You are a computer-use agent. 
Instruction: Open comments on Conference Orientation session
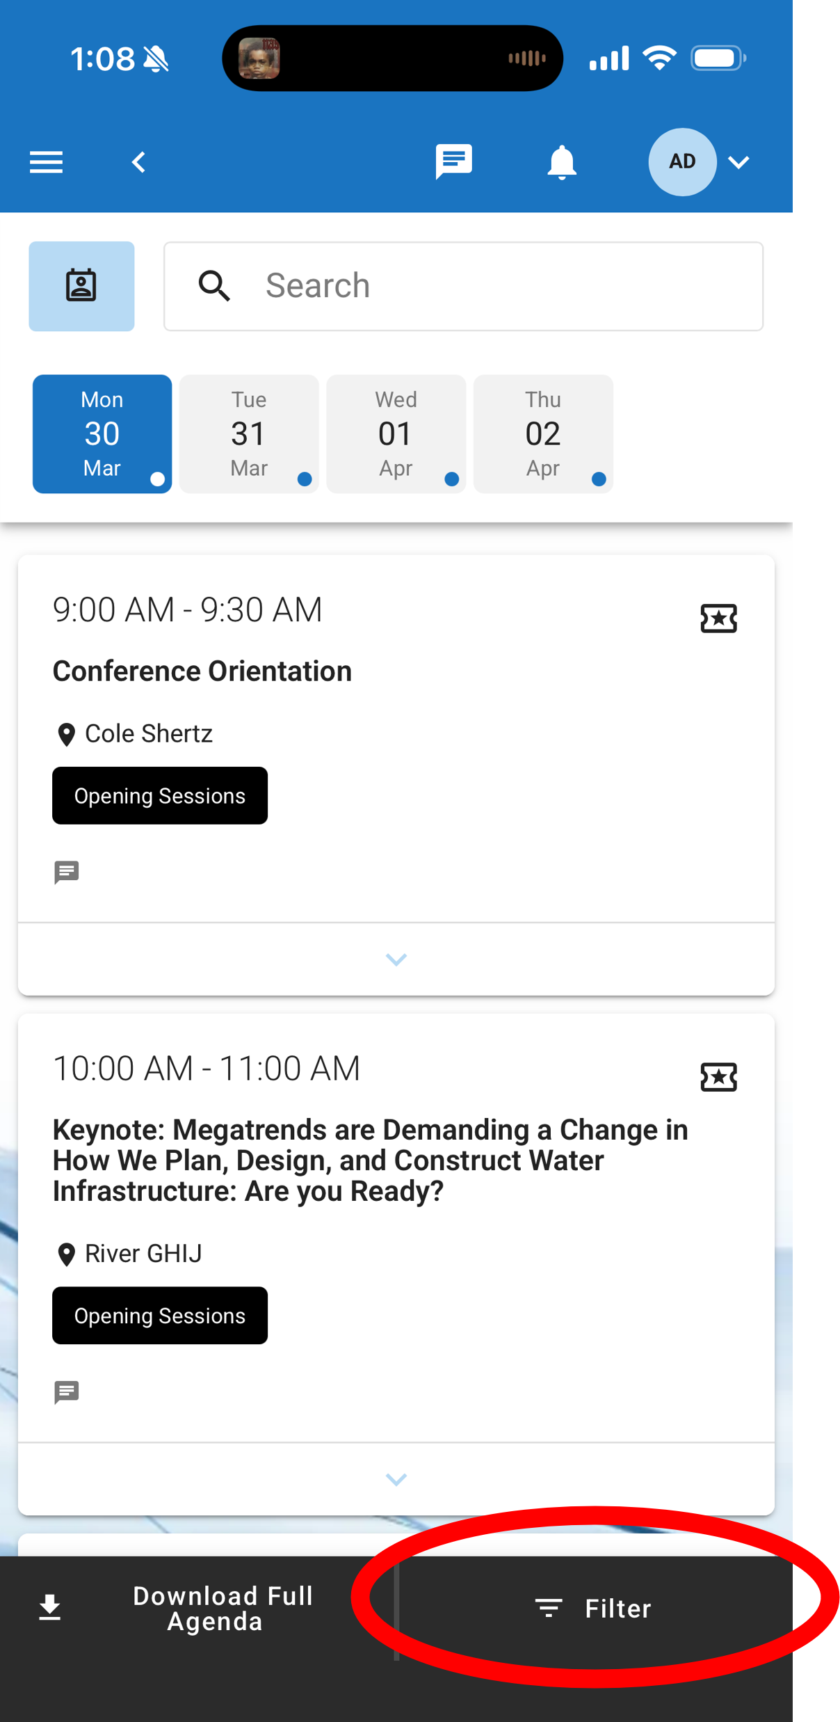pyautogui.click(x=67, y=872)
